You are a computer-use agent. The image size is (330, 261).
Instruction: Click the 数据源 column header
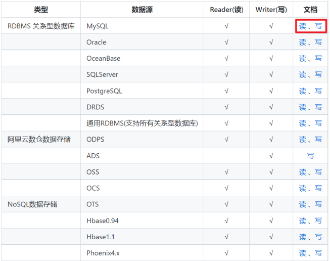click(142, 10)
